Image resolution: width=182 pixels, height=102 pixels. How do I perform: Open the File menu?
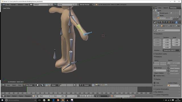pos(8,5)
